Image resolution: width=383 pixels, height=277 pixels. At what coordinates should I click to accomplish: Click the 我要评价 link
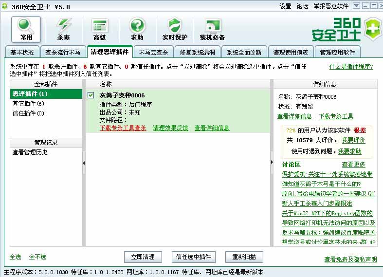click(x=353, y=140)
